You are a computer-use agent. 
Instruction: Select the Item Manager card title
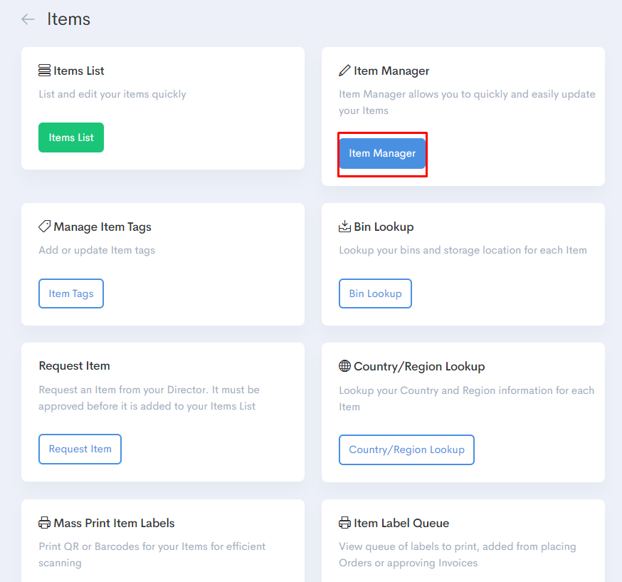pos(391,71)
